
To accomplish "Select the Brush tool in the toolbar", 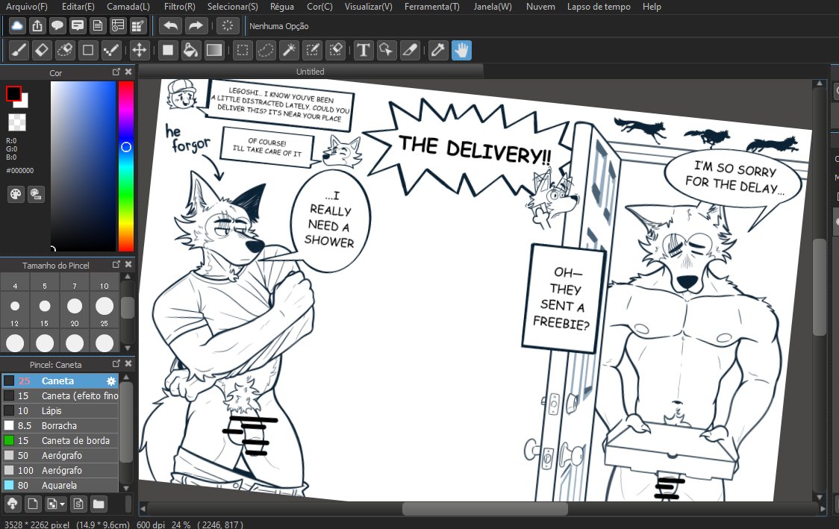I will (x=18, y=50).
